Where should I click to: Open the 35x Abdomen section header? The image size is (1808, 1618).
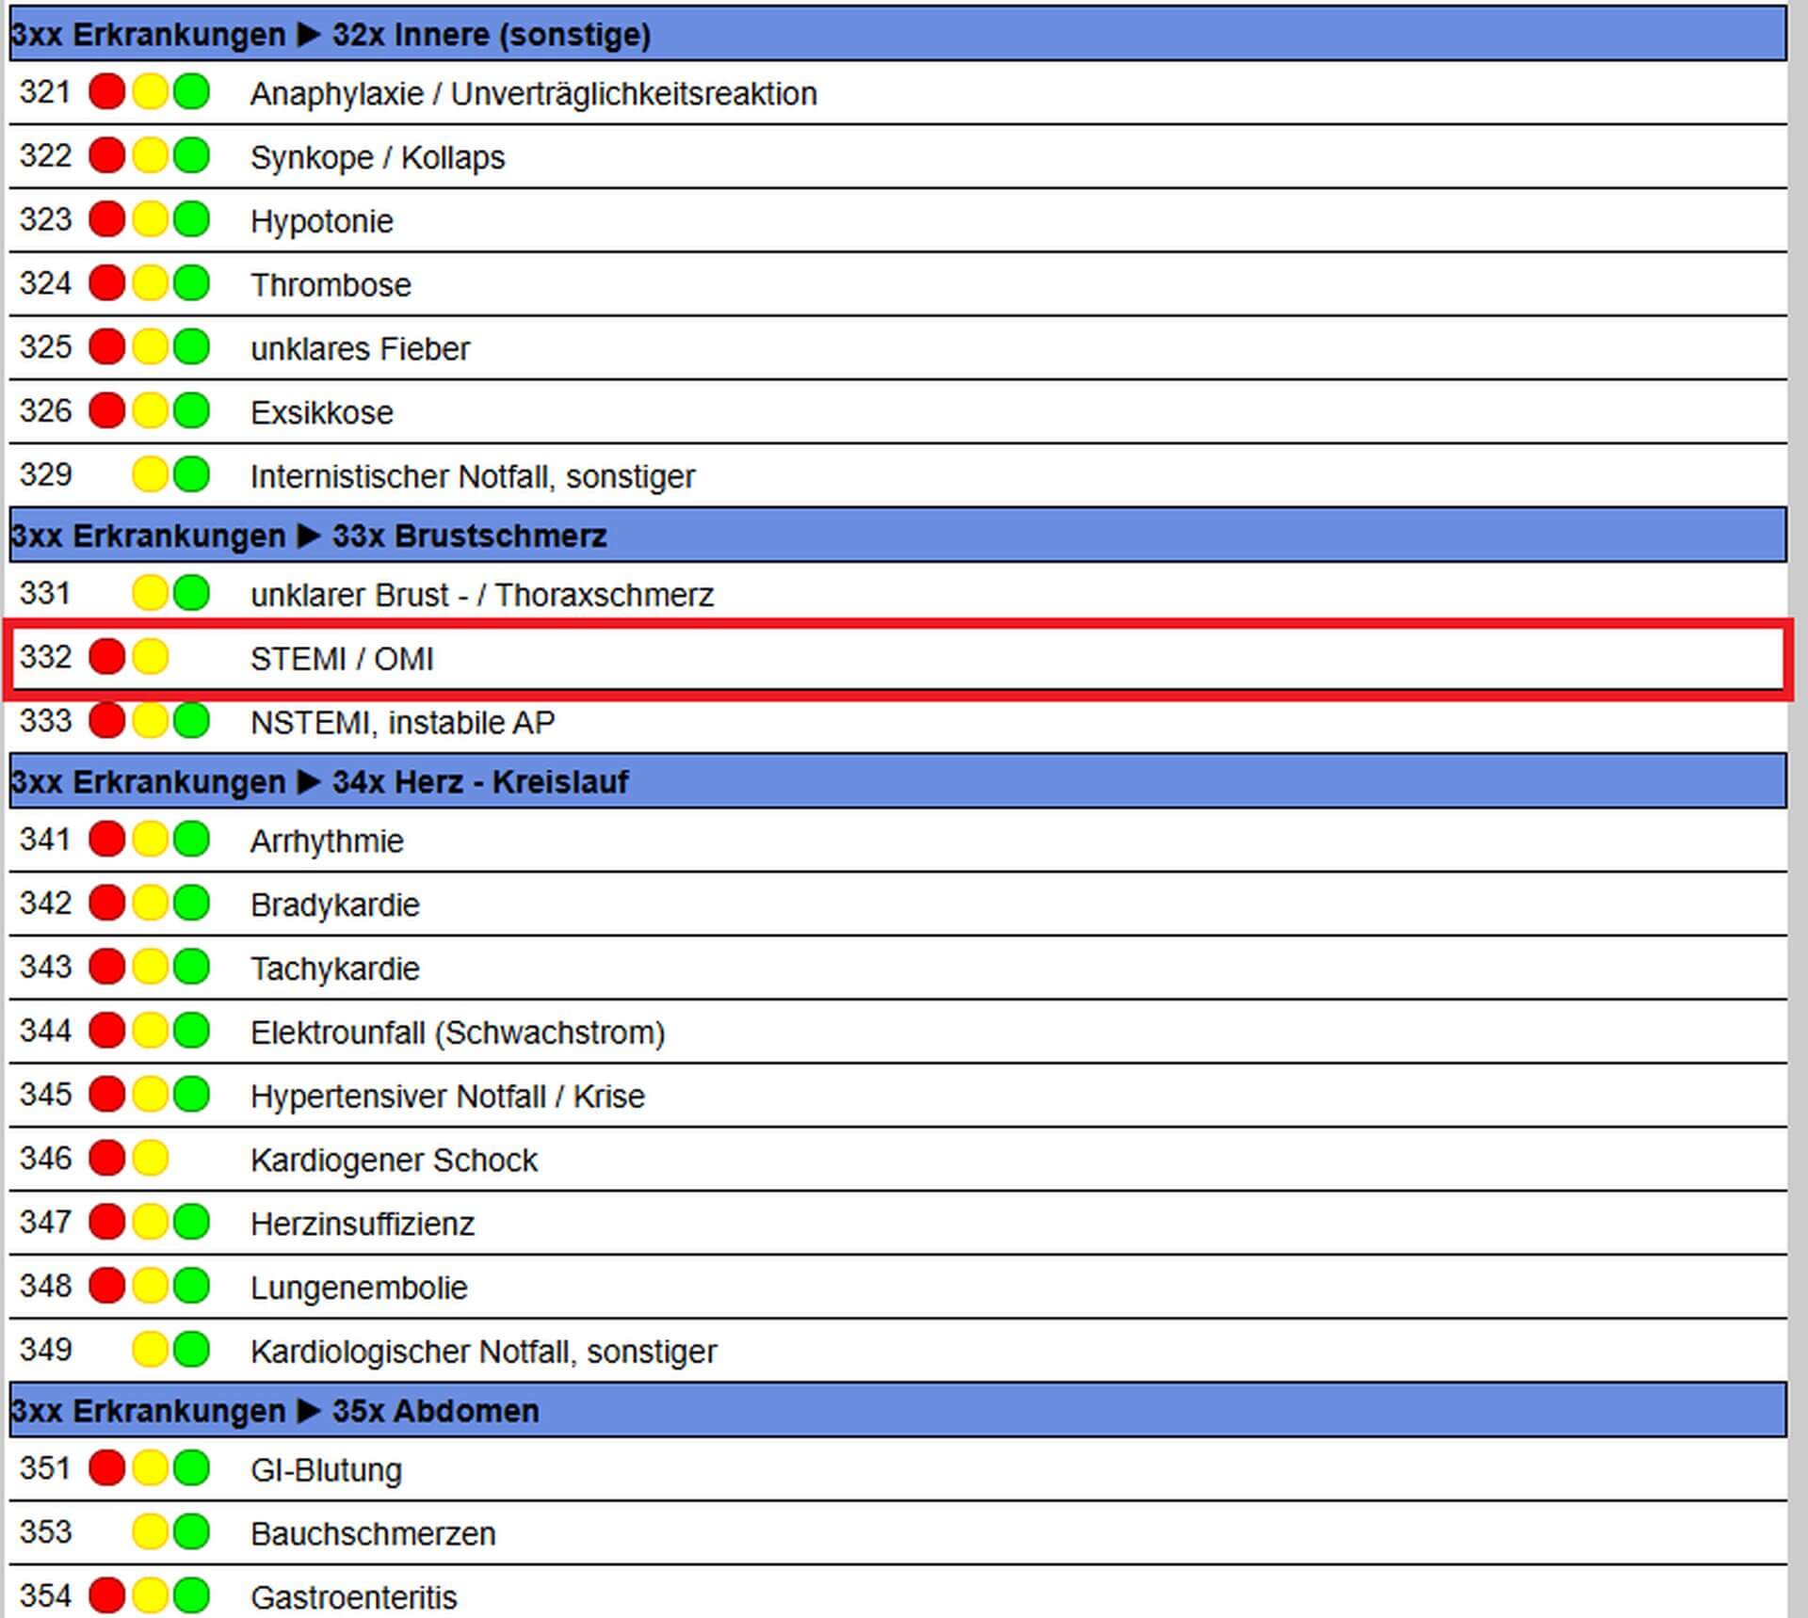(x=434, y=1411)
